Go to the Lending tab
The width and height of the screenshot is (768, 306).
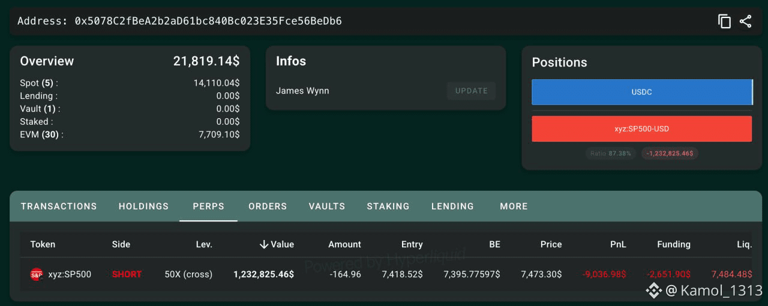pyautogui.click(x=452, y=206)
